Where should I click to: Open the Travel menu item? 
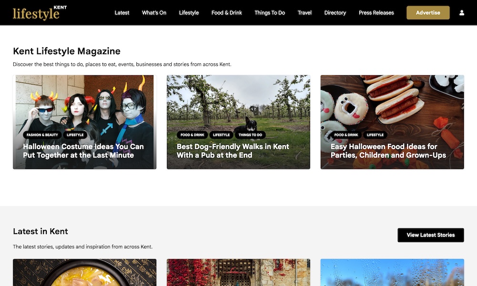click(x=304, y=13)
